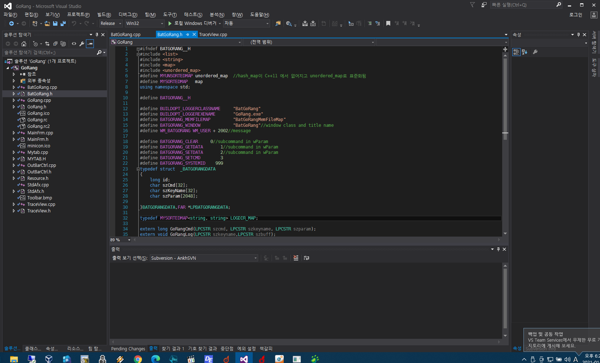Screen dimensions: 600x363
Task: Click the notifications filter funnel icon
Action: pyautogui.click(x=472, y=5)
